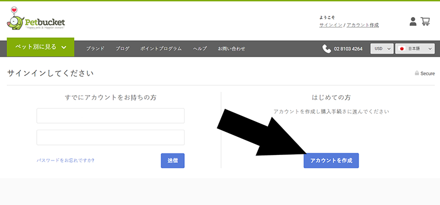Image resolution: width=440 pixels, height=205 pixels.
Task: Go to the ブランド menu item
Action: [95, 48]
